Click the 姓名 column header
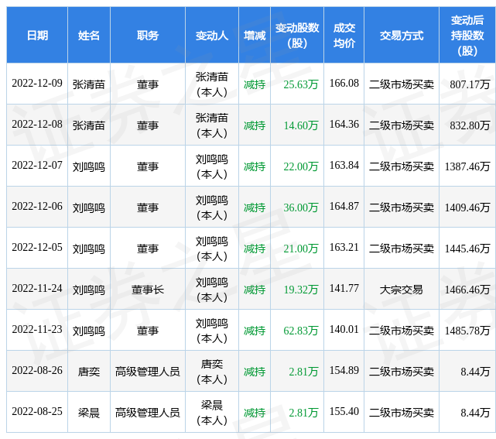 89,35
